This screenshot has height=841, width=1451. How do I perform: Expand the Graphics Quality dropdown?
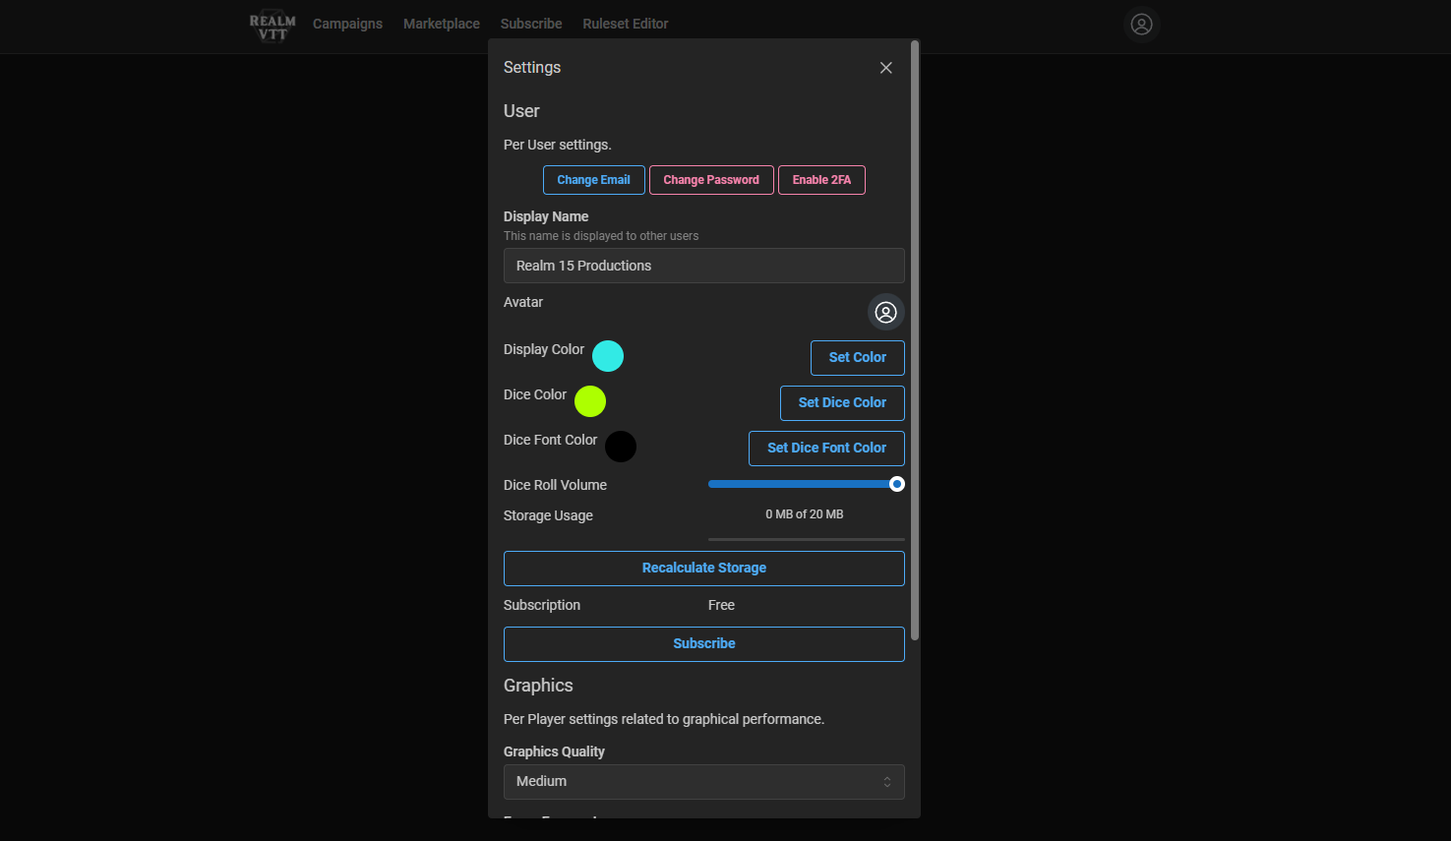click(703, 782)
